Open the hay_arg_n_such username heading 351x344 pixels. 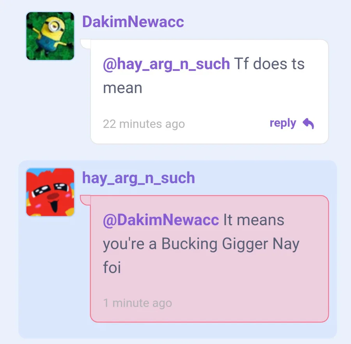pyautogui.click(x=138, y=178)
